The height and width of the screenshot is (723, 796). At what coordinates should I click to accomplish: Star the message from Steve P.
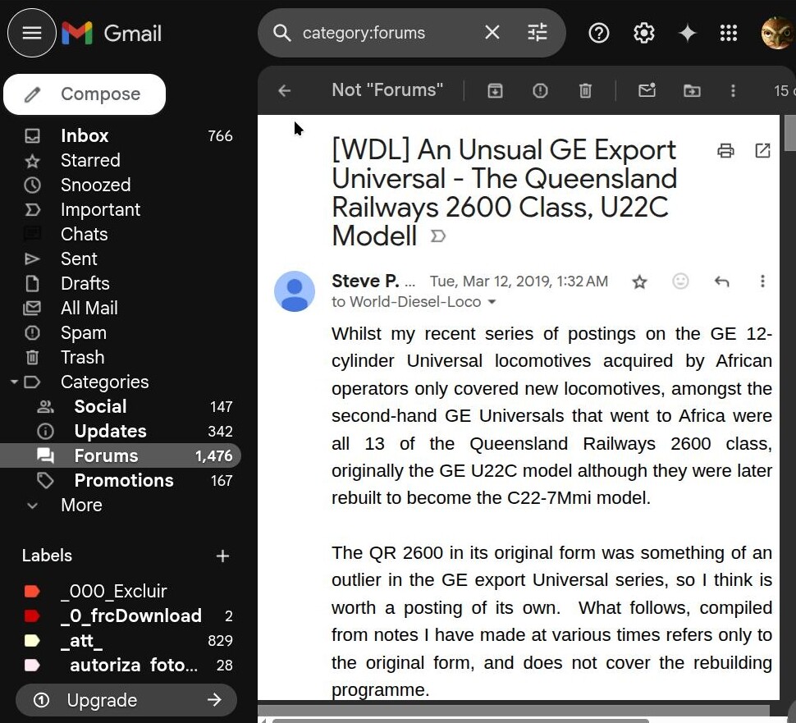pos(639,281)
